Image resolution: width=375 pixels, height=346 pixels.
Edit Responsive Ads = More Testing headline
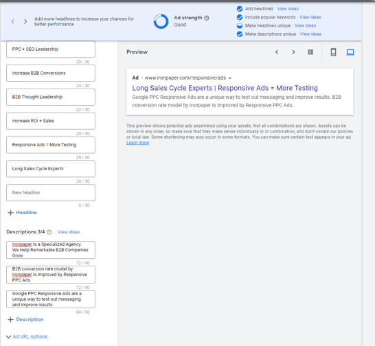[51, 145]
